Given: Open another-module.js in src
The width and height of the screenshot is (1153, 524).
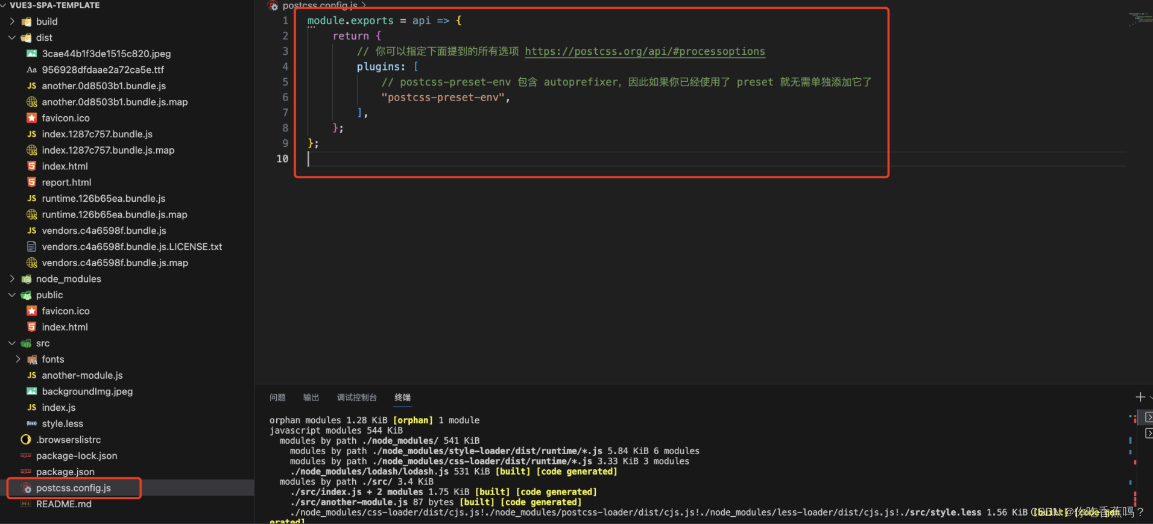Looking at the screenshot, I should (x=82, y=375).
